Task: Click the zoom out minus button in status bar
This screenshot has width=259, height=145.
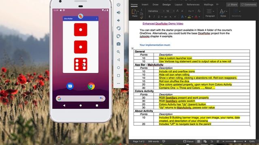Action: coord(223,141)
